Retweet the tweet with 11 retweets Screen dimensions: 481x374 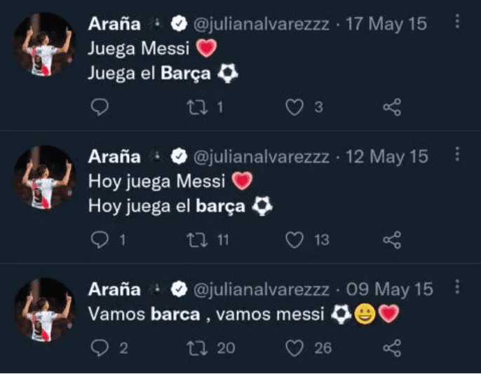click(199, 240)
